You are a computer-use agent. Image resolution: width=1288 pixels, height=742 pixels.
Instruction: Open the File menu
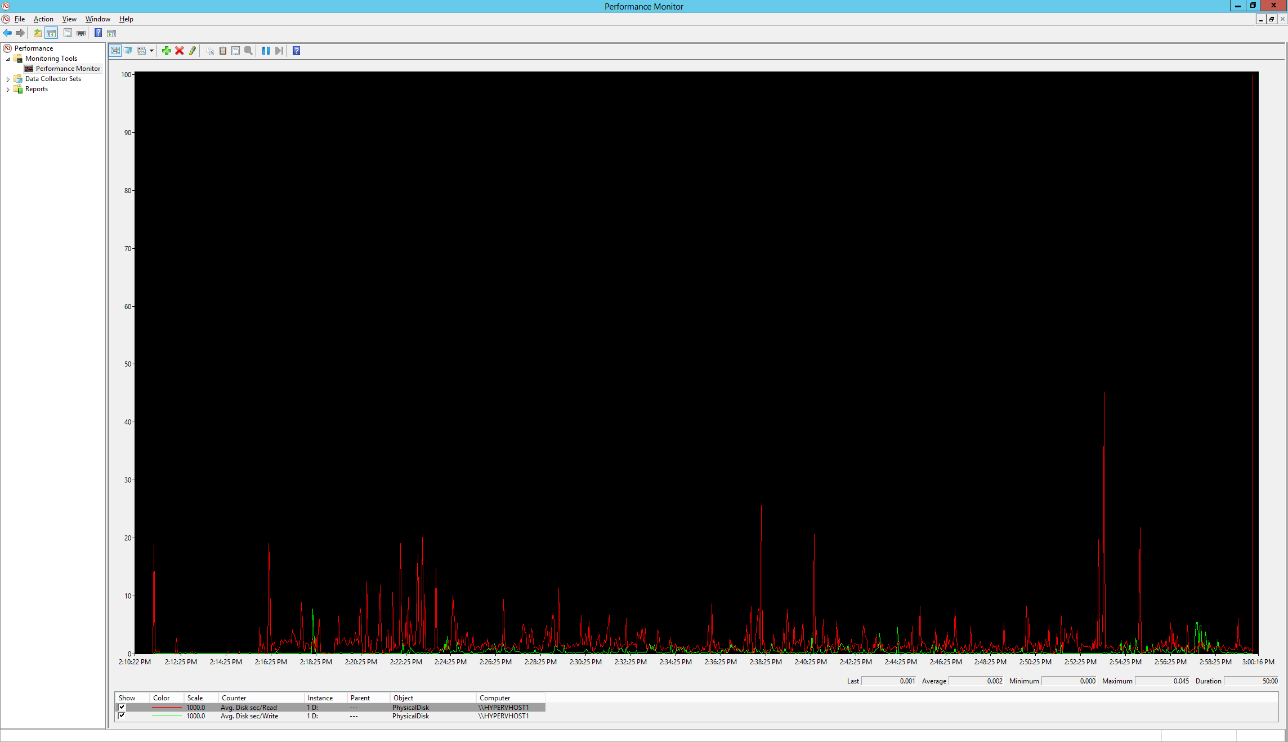click(20, 19)
